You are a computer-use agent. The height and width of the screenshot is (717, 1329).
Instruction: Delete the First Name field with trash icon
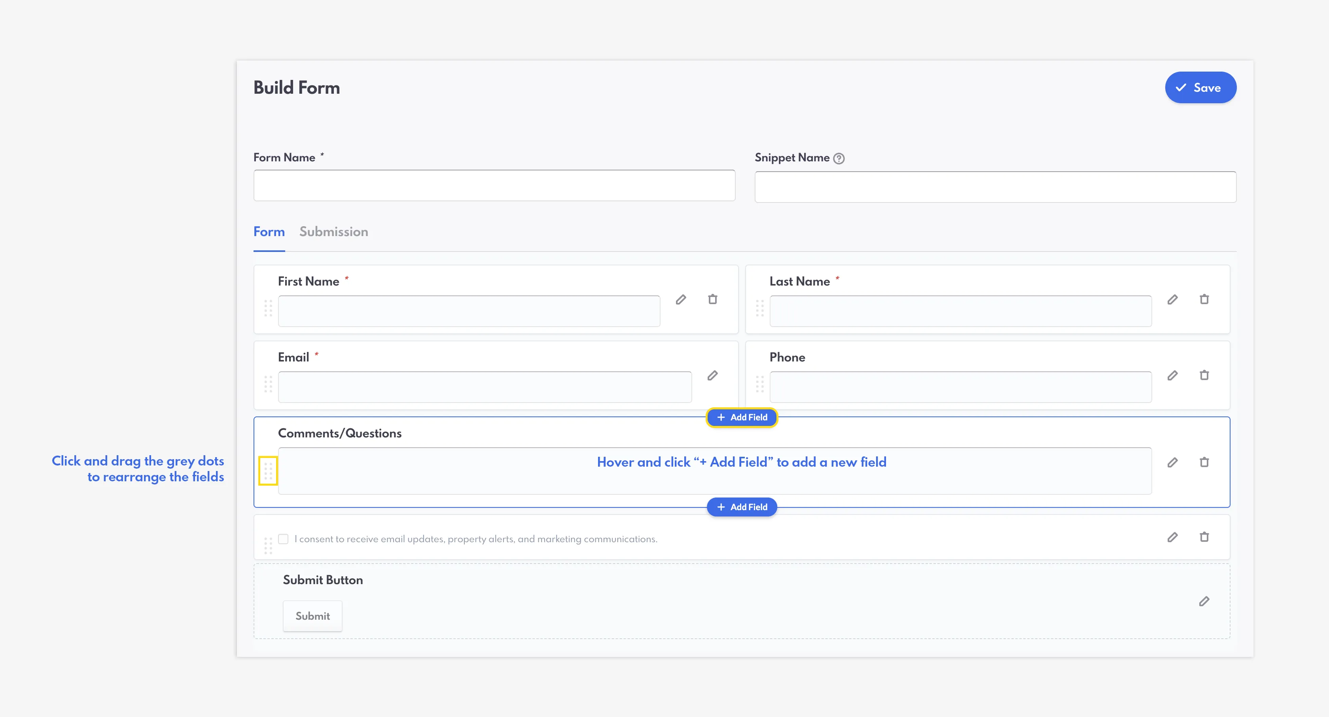712,299
